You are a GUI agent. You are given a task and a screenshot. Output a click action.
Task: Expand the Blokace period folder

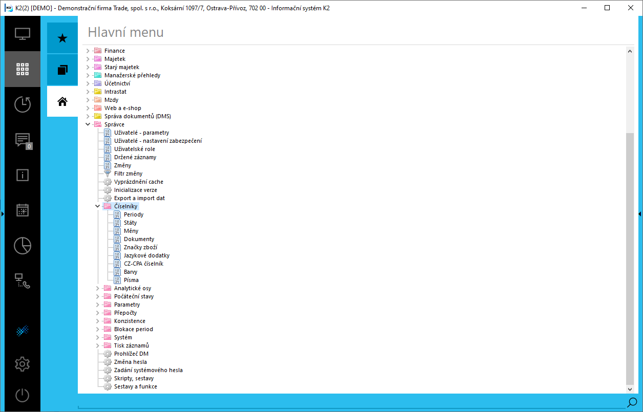98,329
